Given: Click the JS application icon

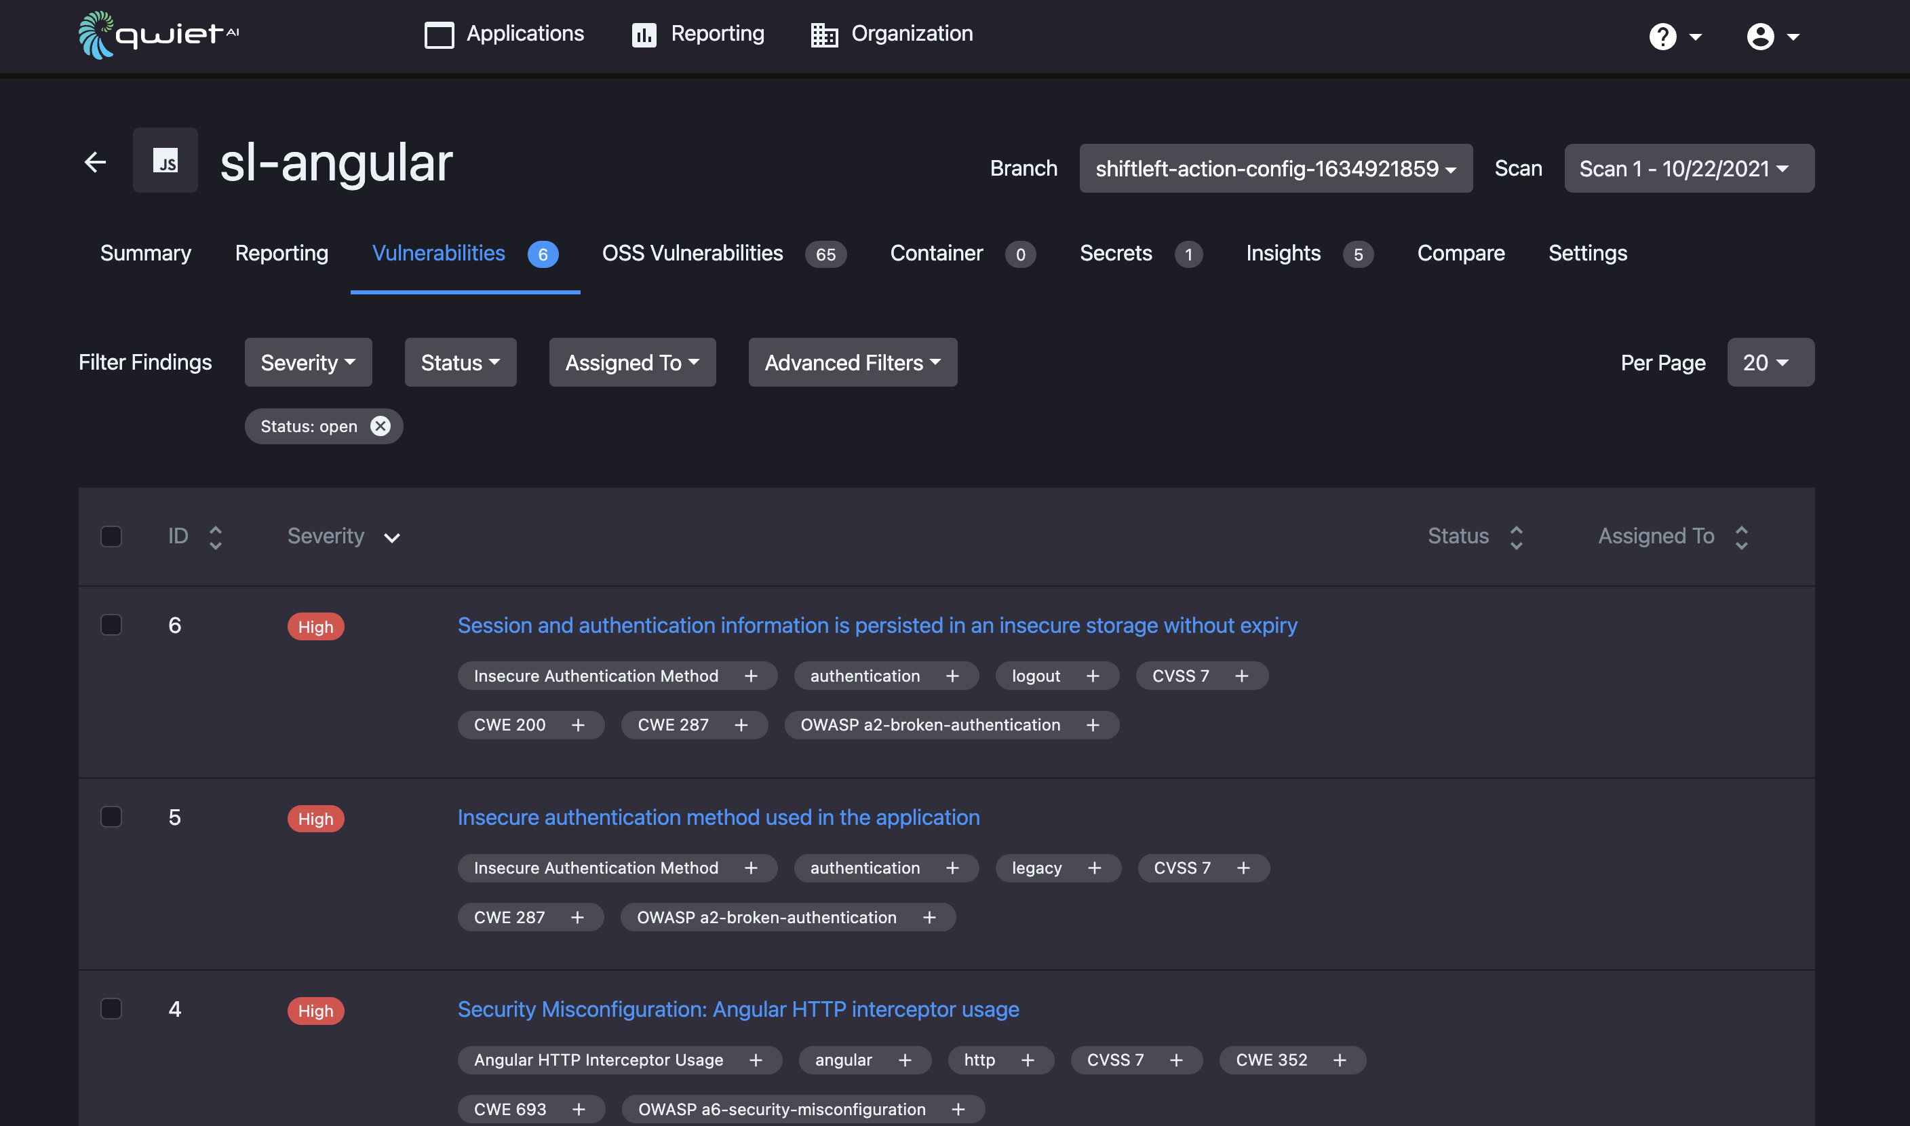Looking at the screenshot, I should click(165, 160).
